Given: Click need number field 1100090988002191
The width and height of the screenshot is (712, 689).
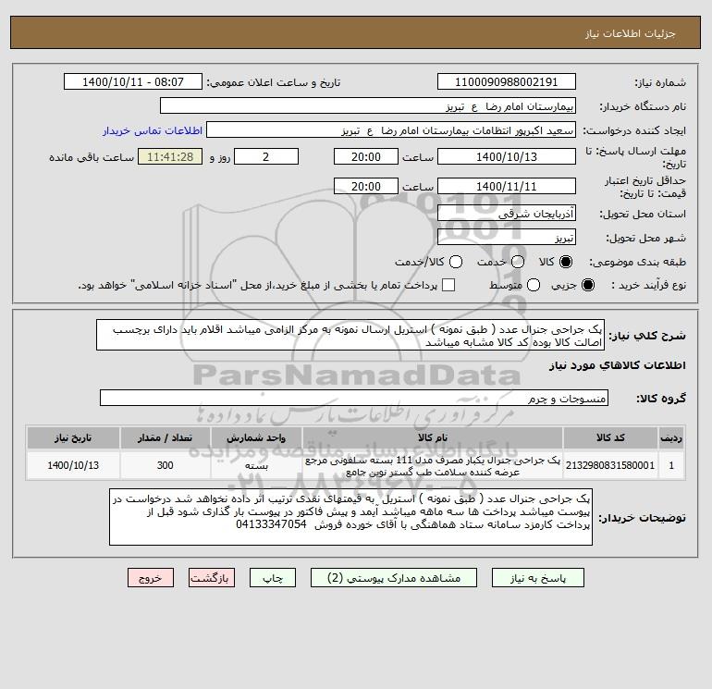Looking at the screenshot, I should (x=507, y=81).
